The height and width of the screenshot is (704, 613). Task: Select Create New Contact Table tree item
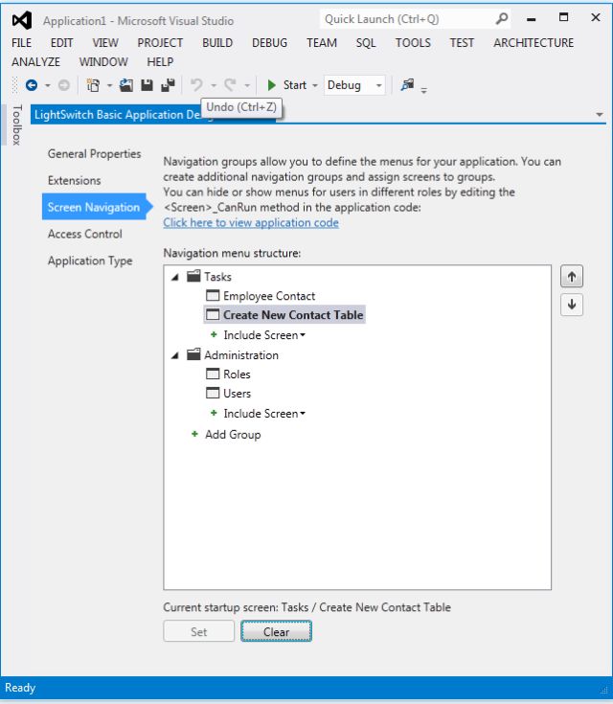click(x=284, y=315)
